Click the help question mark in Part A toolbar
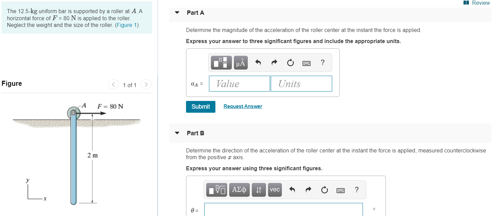 coord(322,62)
